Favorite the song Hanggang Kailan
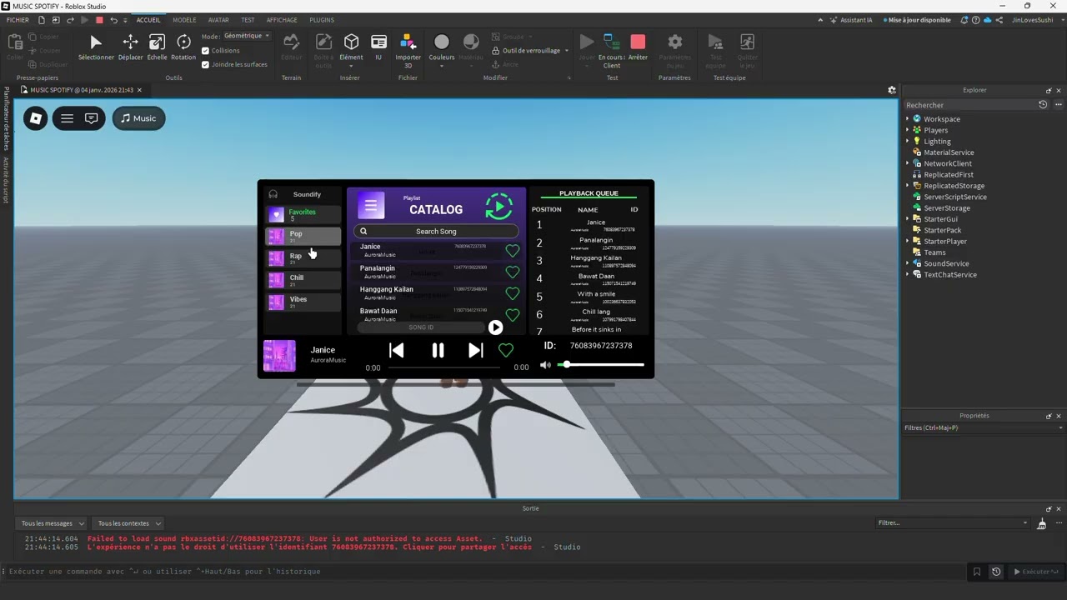This screenshot has width=1067, height=600. click(x=513, y=293)
